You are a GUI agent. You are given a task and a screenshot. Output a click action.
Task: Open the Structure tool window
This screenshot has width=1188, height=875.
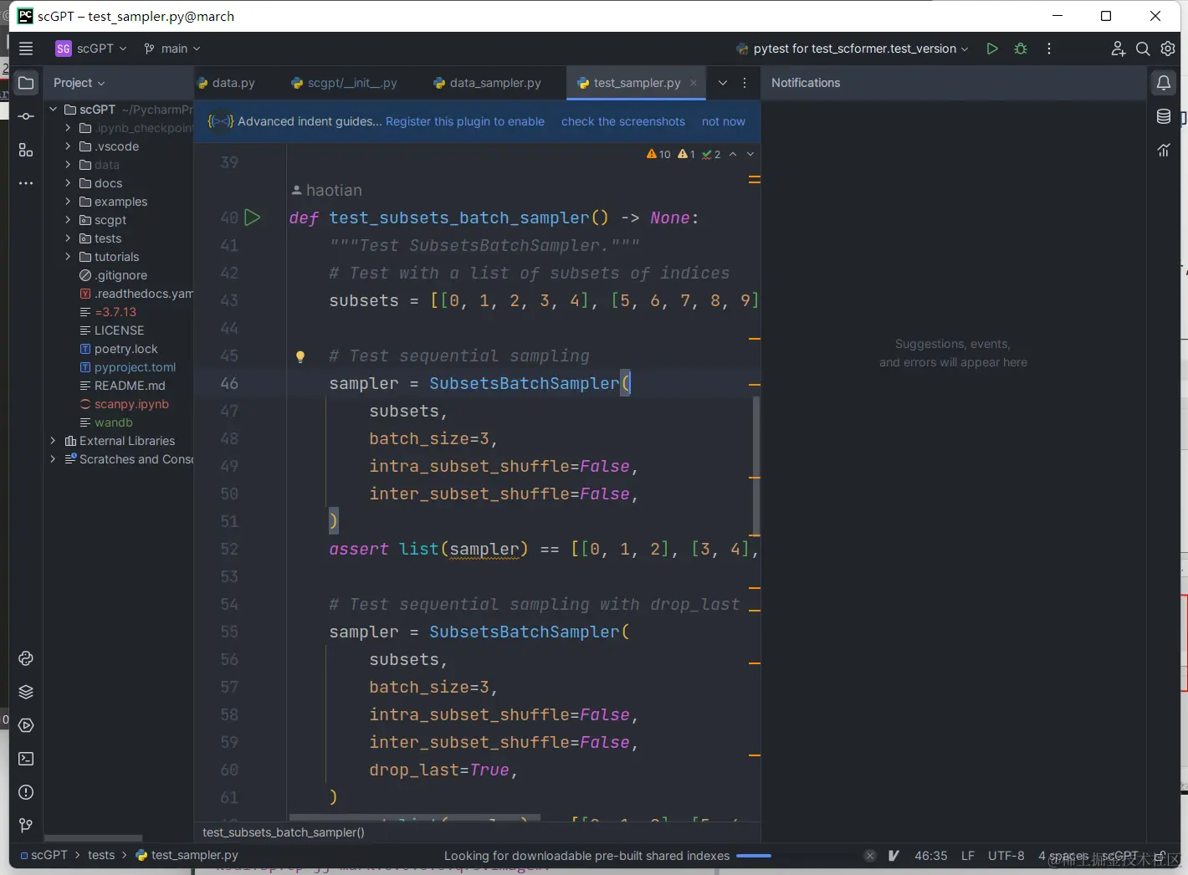pos(26,150)
